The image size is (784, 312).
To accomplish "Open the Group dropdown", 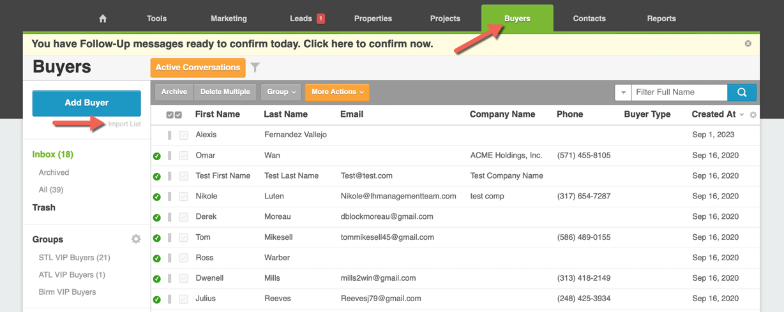I will click(x=281, y=92).
